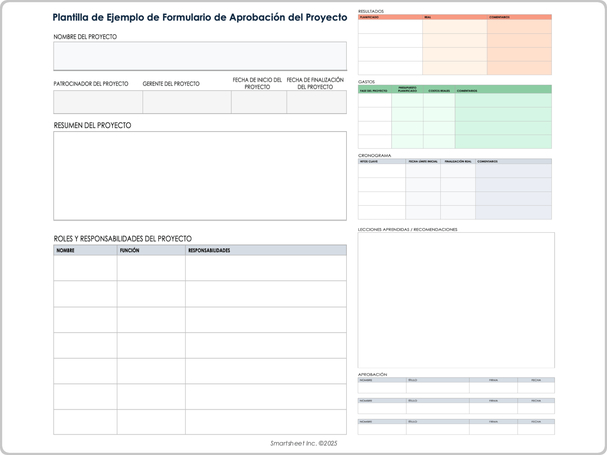Select the NOMBRE column header in roles table
Screen dimensions: 607x455
click(x=65, y=250)
